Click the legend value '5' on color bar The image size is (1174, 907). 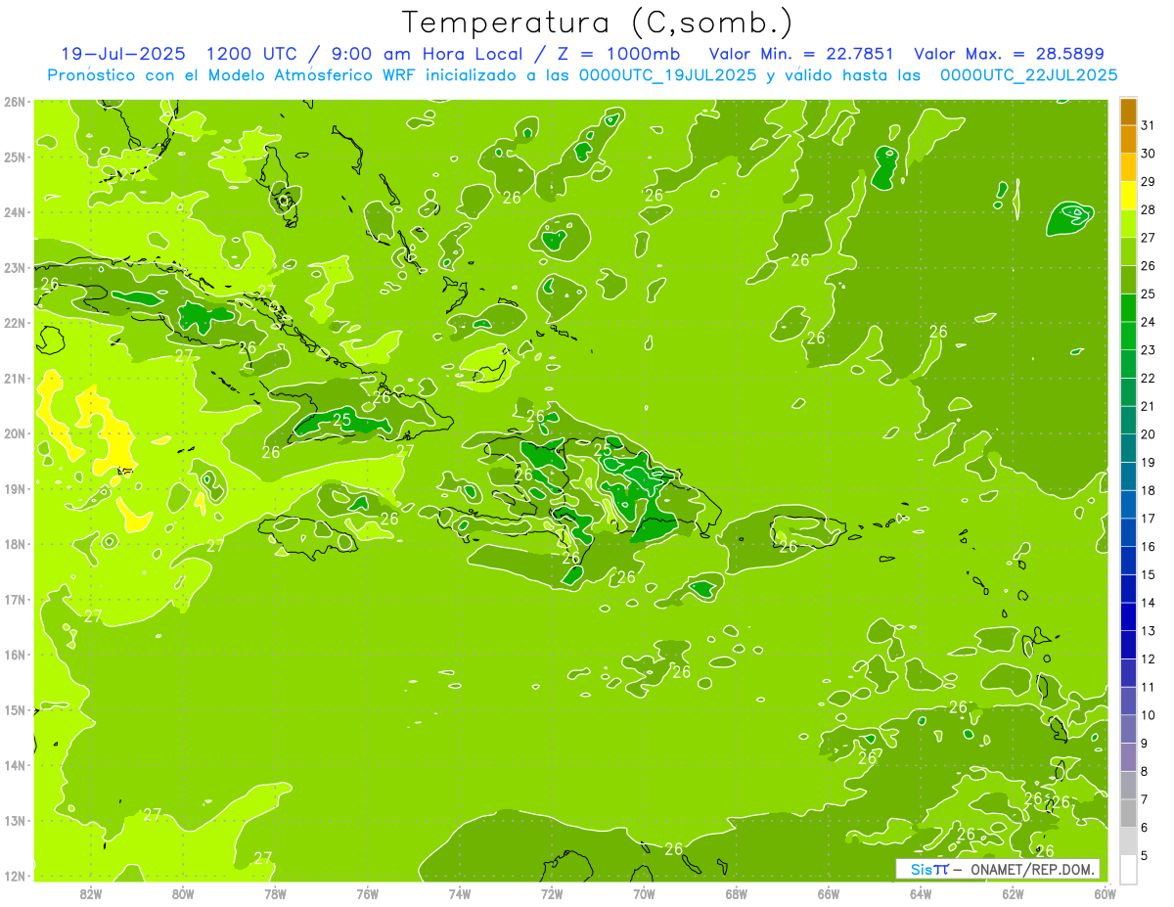1145,856
